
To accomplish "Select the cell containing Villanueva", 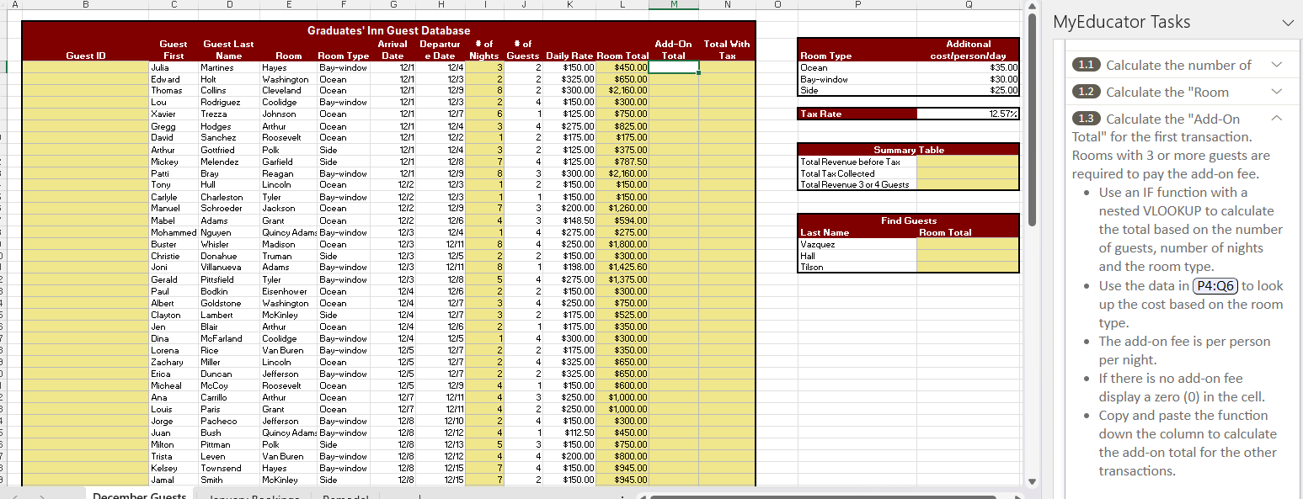I will tap(229, 268).
